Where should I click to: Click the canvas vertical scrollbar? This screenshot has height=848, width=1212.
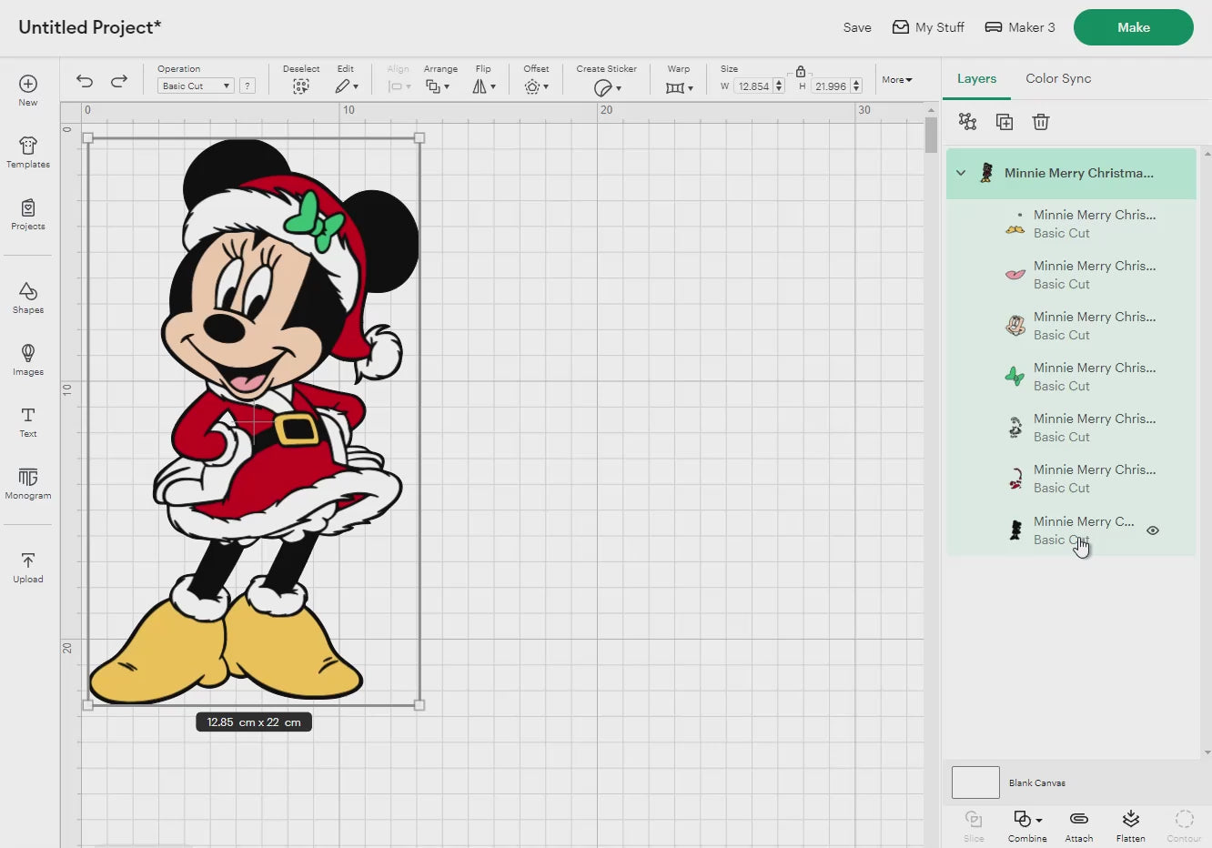[x=931, y=135]
